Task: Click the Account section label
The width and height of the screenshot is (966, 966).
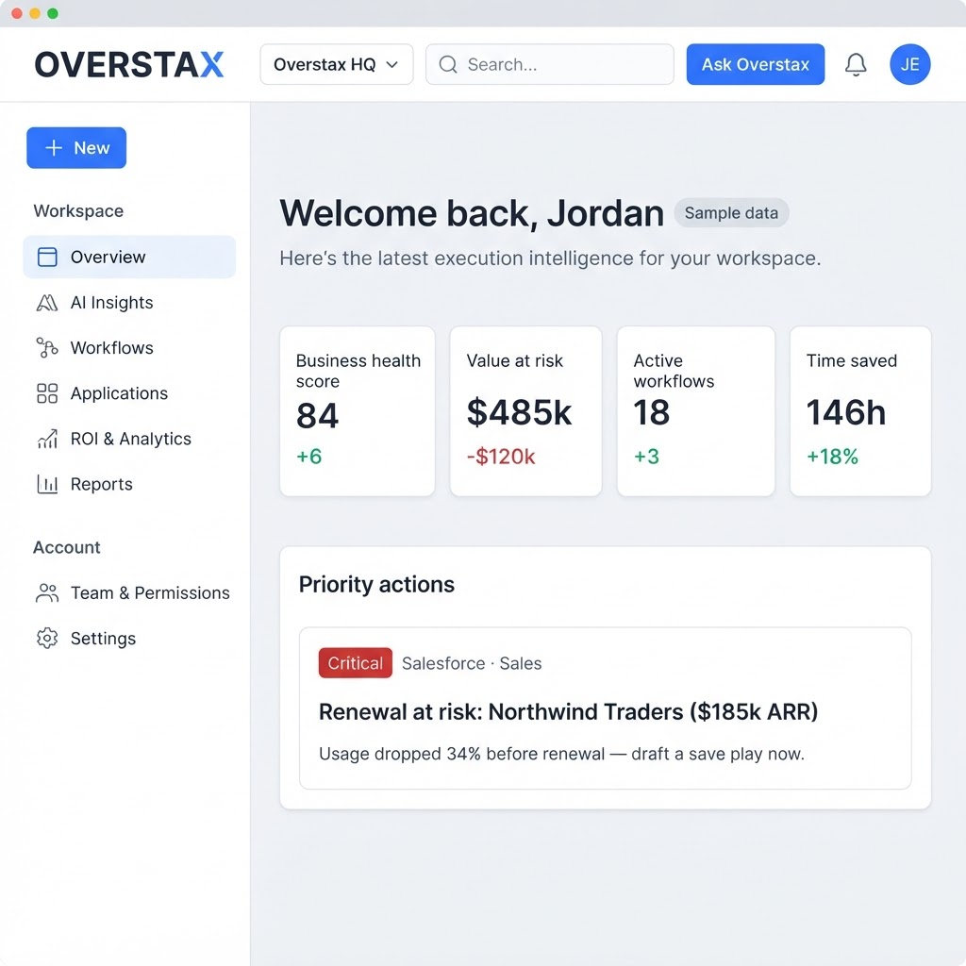Action: [67, 547]
